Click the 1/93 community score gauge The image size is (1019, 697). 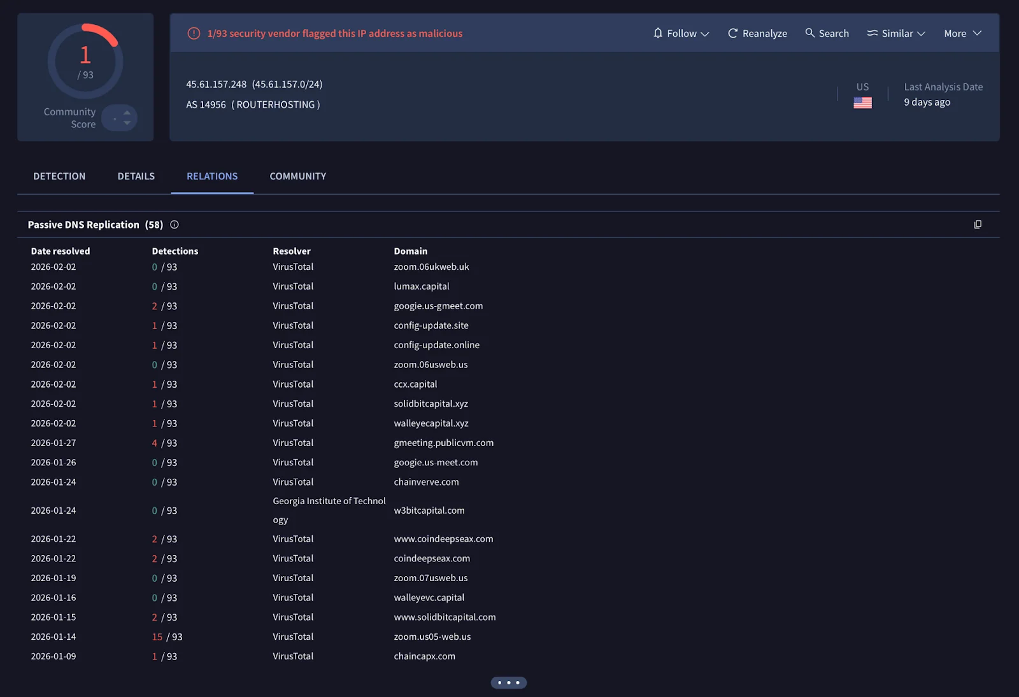(x=85, y=60)
